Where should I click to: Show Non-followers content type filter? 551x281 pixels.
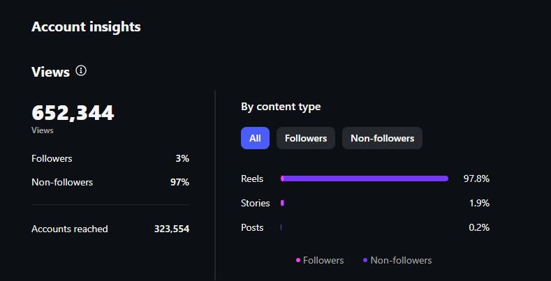coord(382,138)
